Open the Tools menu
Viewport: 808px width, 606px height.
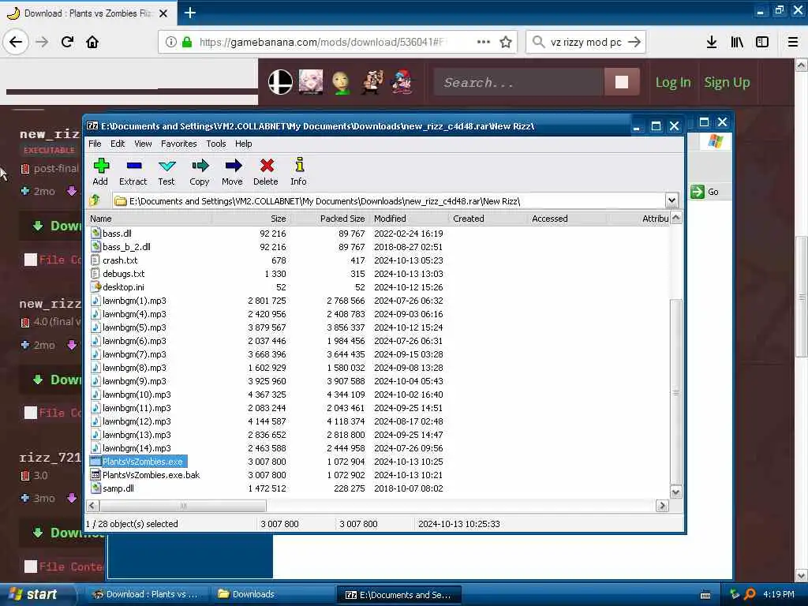[x=216, y=144]
